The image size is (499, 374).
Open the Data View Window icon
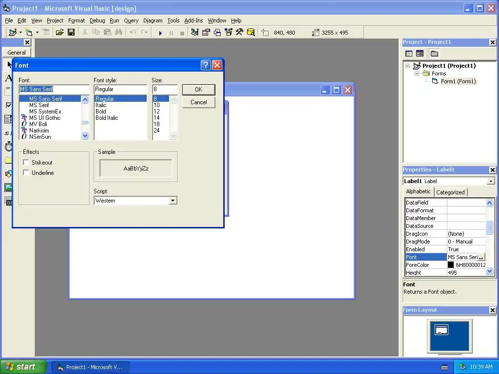click(251, 33)
